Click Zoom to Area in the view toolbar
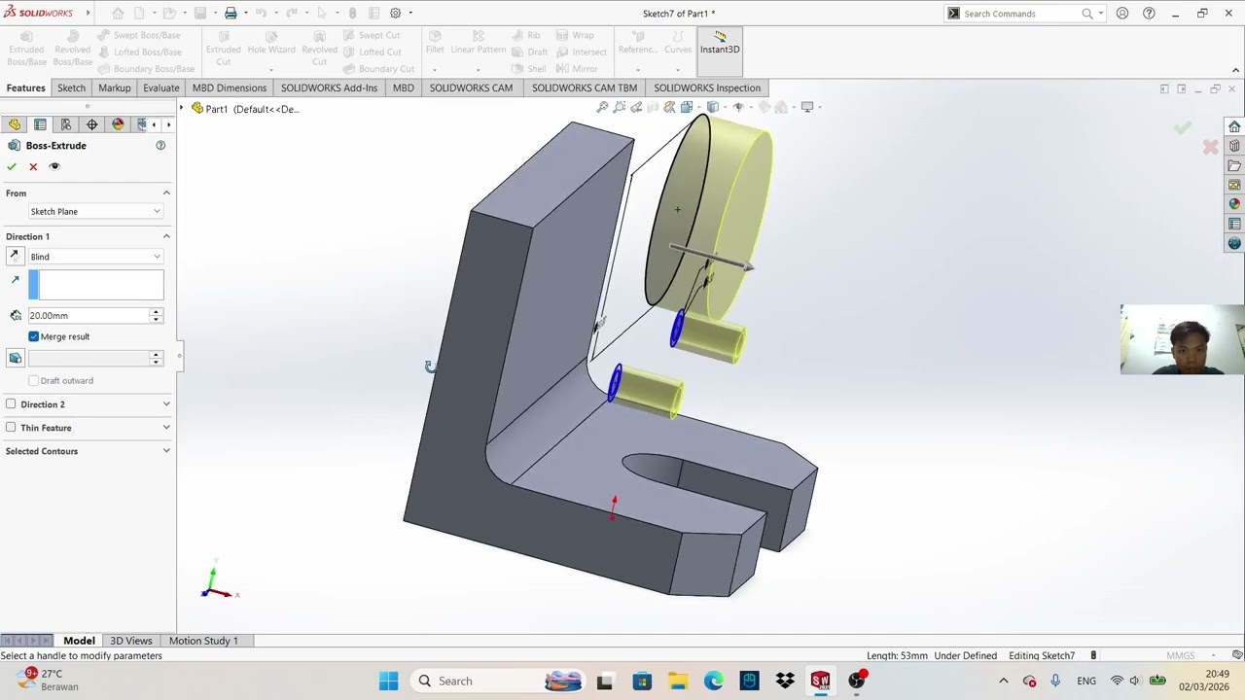The image size is (1245, 700). click(620, 107)
